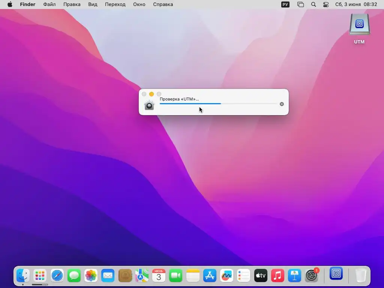The height and width of the screenshot is (288, 384).
Task: Open Maps app in the Dock
Action: (142, 276)
